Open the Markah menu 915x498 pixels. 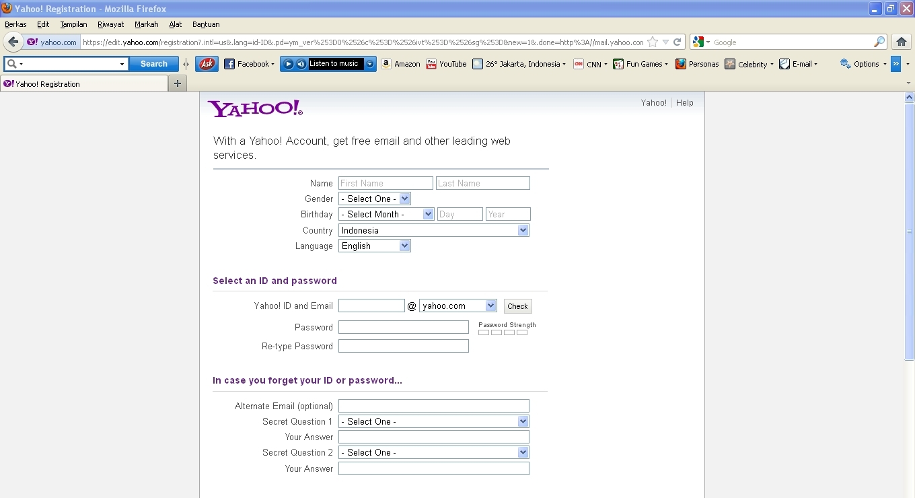click(146, 24)
